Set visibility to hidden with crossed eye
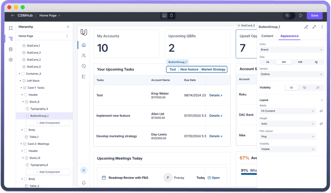 305,88
